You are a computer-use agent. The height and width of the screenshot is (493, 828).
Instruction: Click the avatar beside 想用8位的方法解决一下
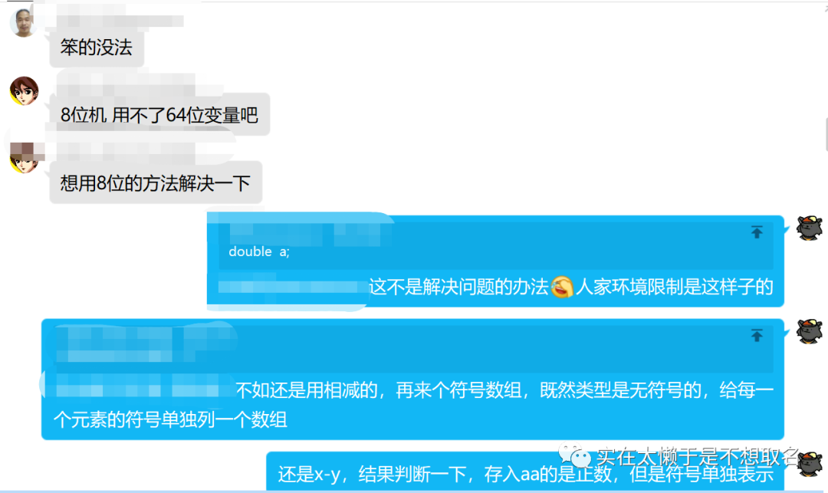24,158
